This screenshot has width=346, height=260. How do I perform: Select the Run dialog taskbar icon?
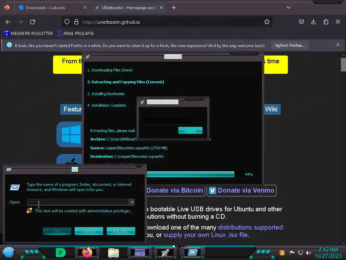tap(193, 253)
